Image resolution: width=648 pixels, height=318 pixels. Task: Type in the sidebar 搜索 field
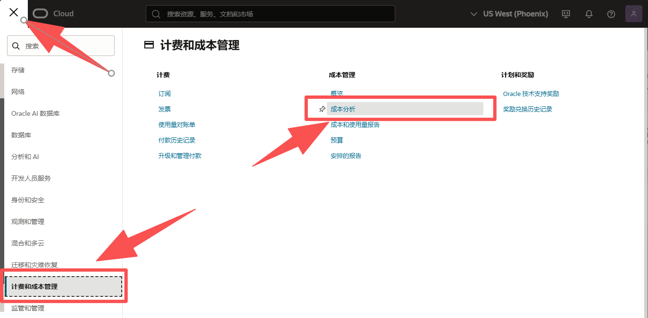pyautogui.click(x=66, y=46)
